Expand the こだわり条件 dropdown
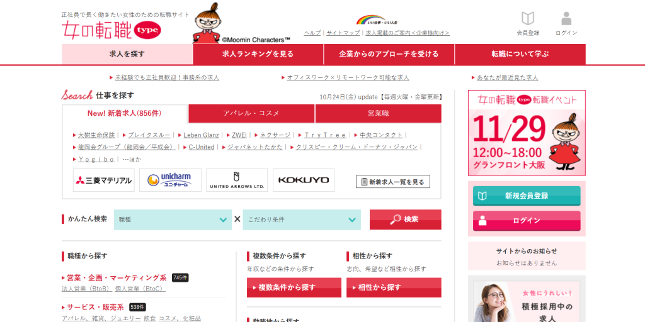The width and height of the screenshot is (645, 322). point(302,219)
